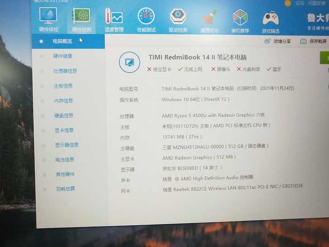Click the 电脑型号 label
Image resolution: width=329 pixels, height=247 pixels.
(x=129, y=89)
